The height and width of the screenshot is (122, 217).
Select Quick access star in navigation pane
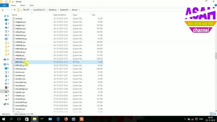click(5, 16)
